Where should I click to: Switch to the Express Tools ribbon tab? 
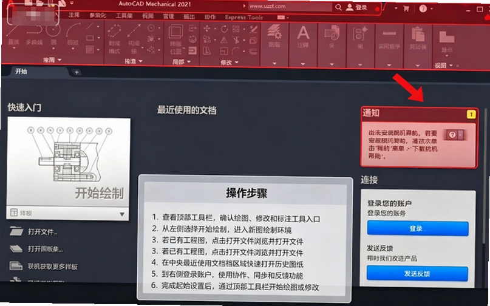click(x=244, y=18)
